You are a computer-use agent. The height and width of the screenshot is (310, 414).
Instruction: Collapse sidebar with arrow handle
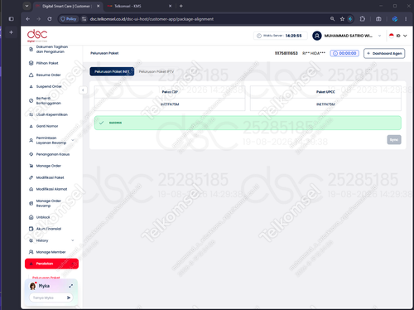click(83, 90)
